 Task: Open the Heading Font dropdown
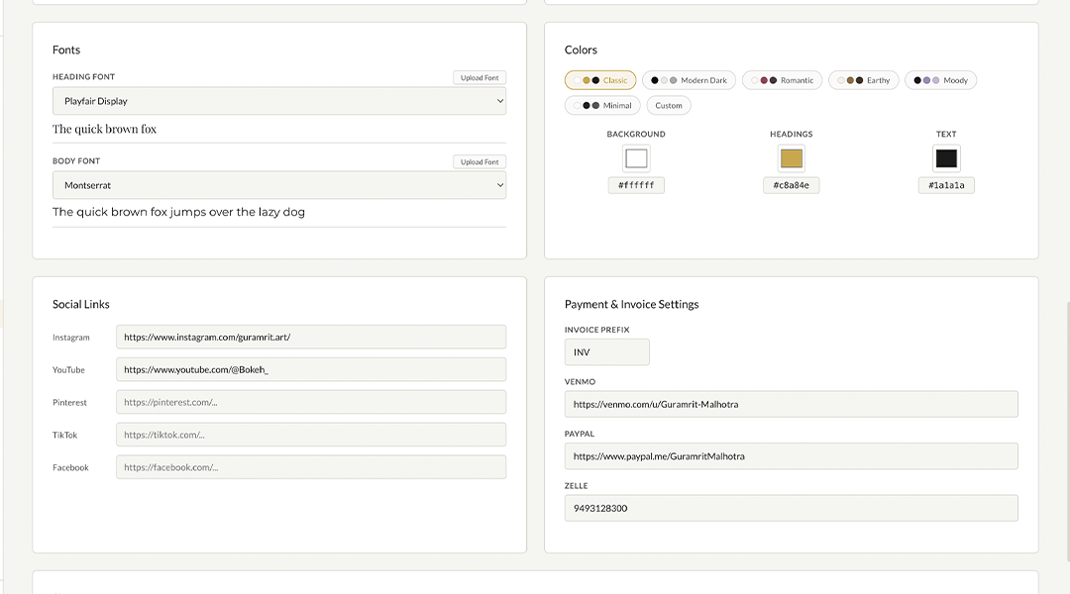coord(278,100)
